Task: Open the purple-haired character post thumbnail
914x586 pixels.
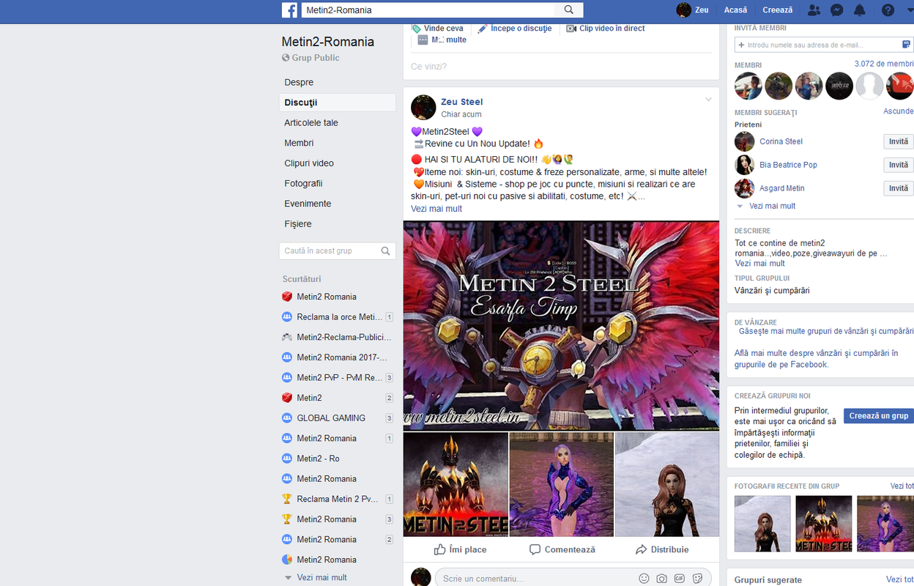Action: 561,484
